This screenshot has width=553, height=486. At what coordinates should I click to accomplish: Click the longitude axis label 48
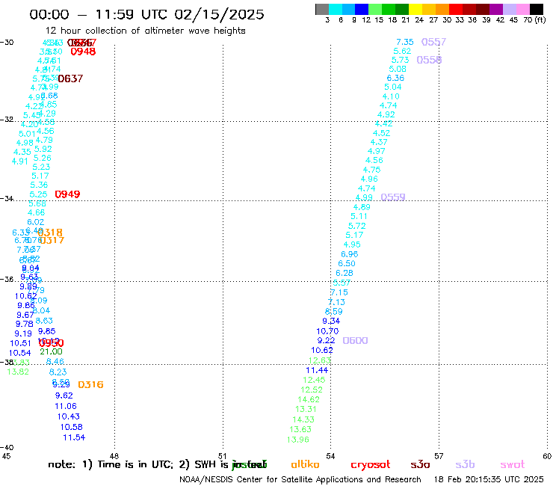pos(114,456)
